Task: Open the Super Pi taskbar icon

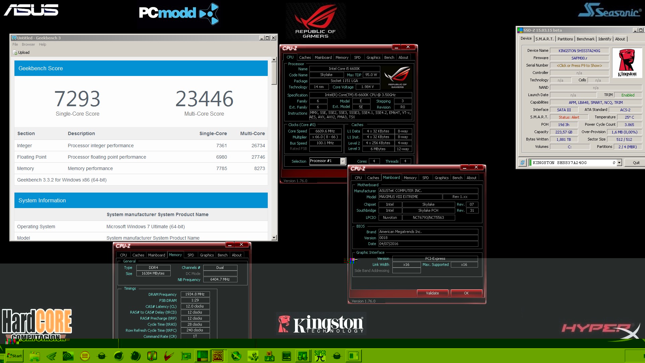Action: pos(320,356)
